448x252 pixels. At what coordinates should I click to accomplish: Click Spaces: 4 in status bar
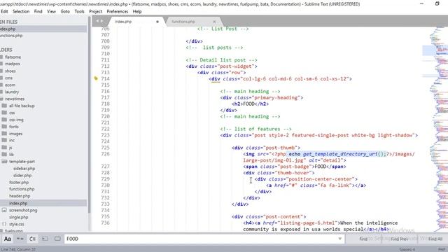407,249
